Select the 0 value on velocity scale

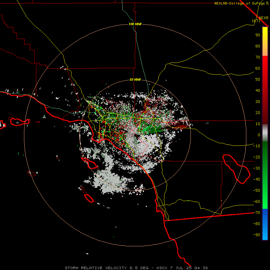(259, 135)
